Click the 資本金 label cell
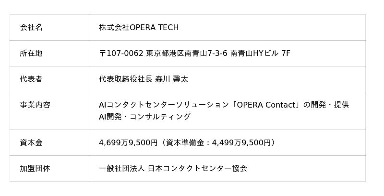This screenshot has height=196, width=384. [x=31, y=142]
